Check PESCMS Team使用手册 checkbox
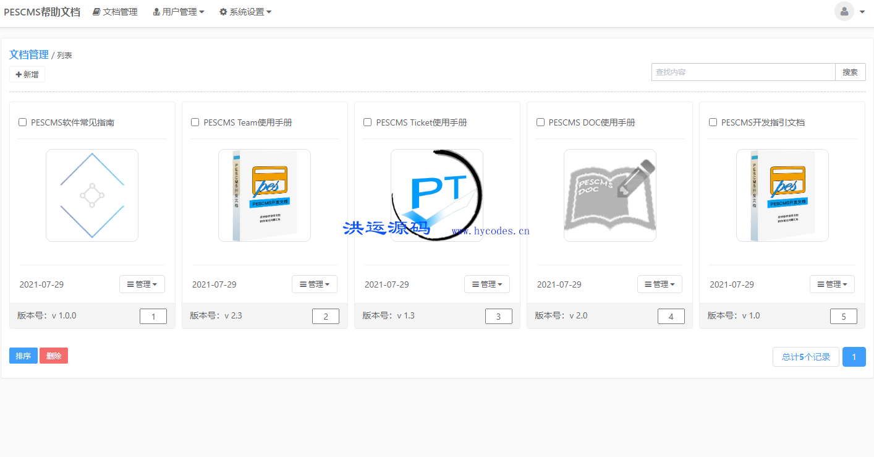This screenshot has height=457, width=874. click(195, 122)
